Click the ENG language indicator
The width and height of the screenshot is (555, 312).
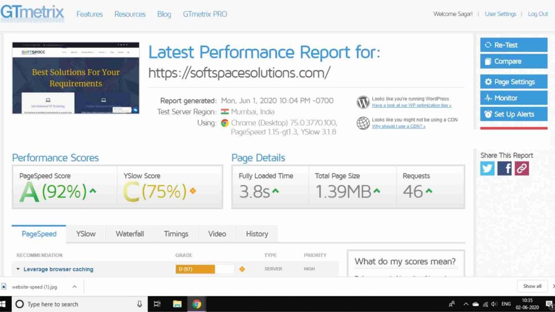(x=506, y=304)
